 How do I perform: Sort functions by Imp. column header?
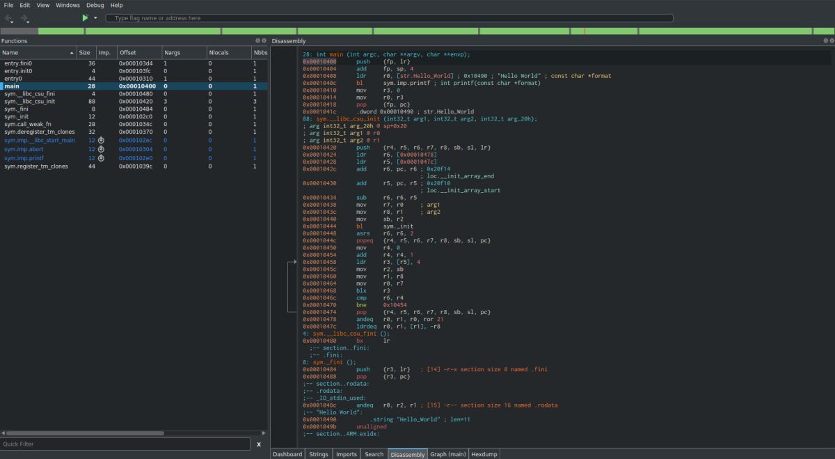[x=106, y=53]
